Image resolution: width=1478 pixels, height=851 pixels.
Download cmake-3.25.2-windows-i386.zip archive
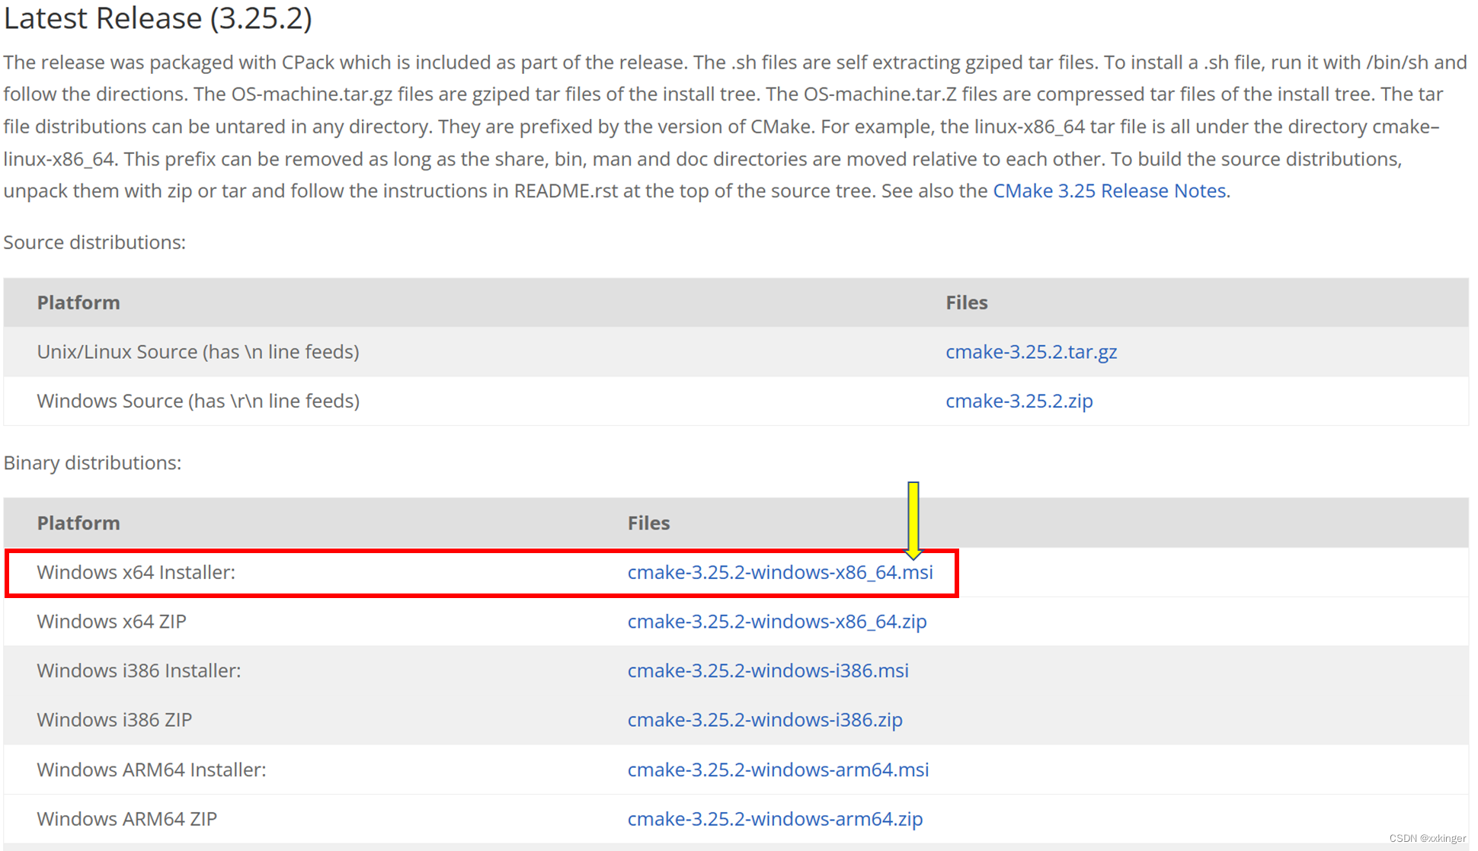click(764, 720)
